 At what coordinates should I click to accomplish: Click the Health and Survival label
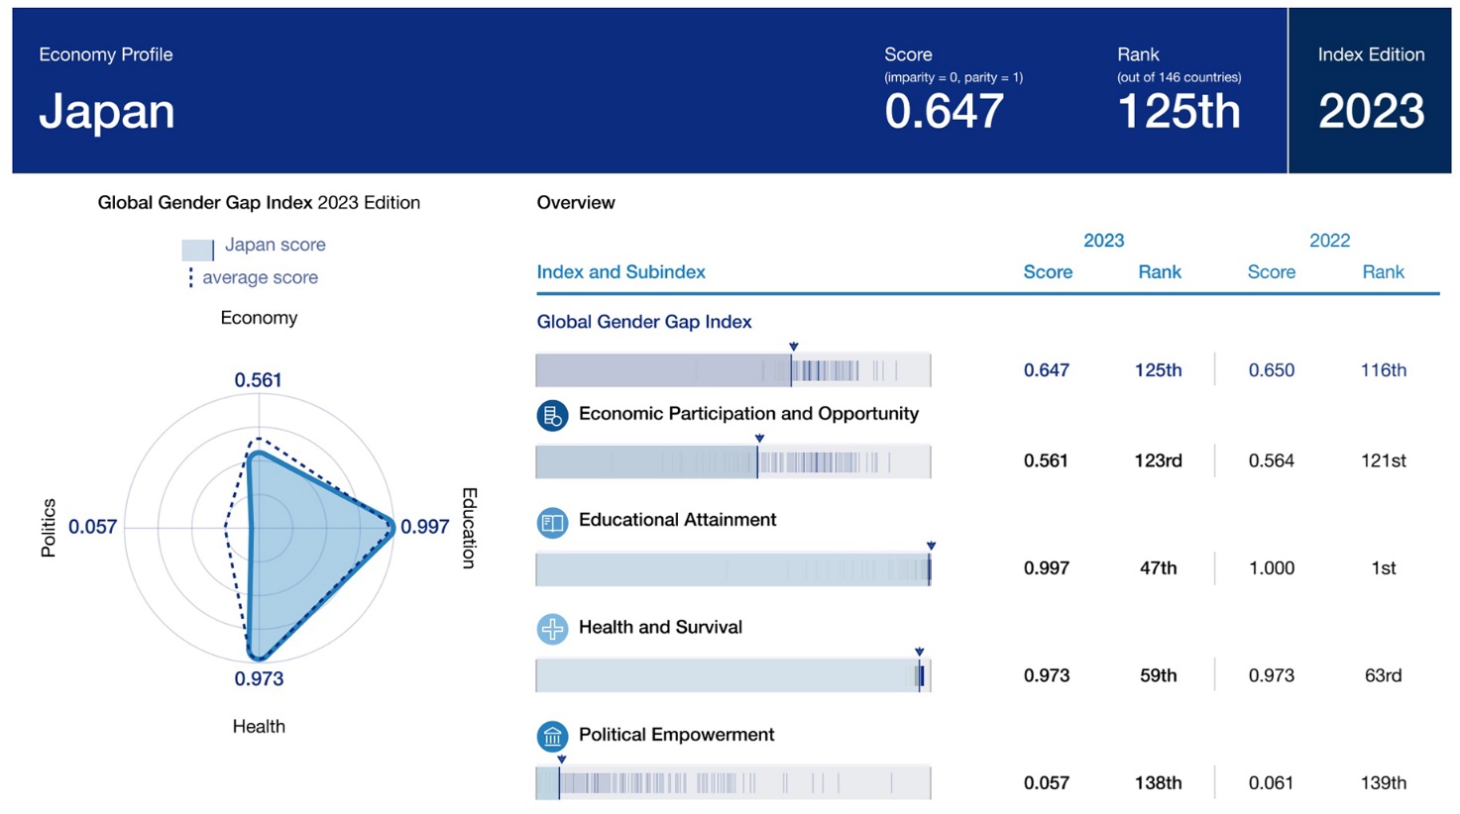tap(660, 627)
